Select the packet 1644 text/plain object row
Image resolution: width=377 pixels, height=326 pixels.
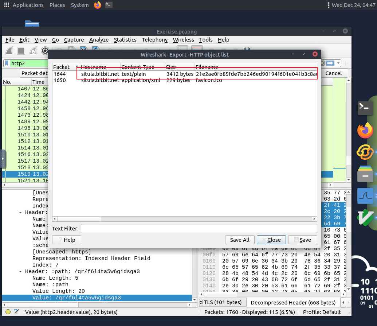click(185, 74)
